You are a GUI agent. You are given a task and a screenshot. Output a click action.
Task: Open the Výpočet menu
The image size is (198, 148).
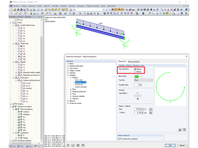click(x=46, y=6)
